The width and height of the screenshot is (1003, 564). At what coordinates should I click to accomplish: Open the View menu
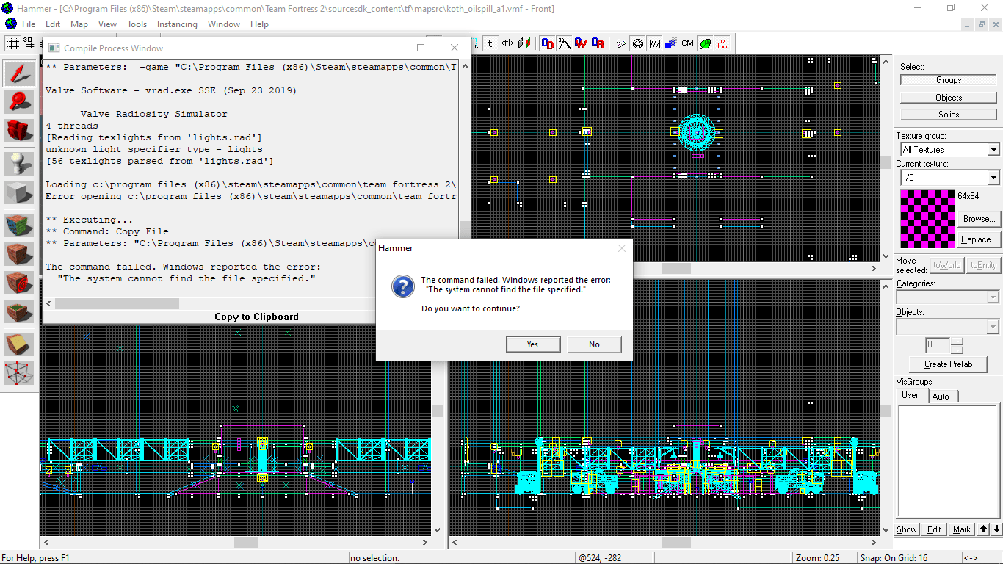(x=107, y=24)
